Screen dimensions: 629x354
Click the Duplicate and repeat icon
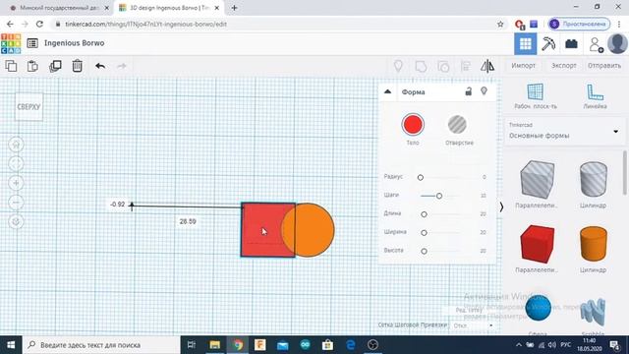point(55,66)
